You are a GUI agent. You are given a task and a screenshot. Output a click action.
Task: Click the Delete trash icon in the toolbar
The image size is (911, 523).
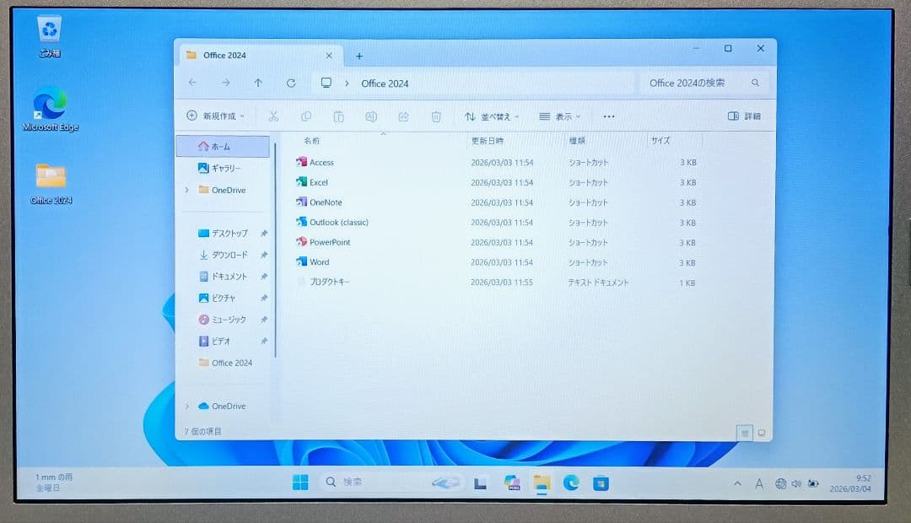point(437,116)
